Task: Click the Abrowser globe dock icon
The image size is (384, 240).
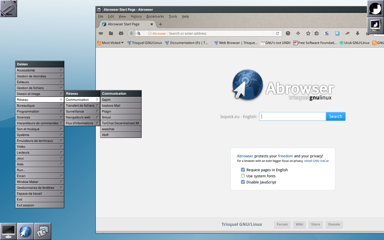Action: click(x=26, y=231)
